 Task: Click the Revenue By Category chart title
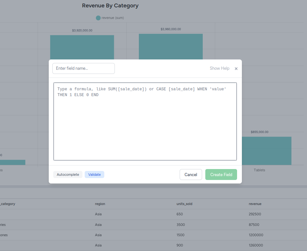pyautogui.click(x=110, y=6)
